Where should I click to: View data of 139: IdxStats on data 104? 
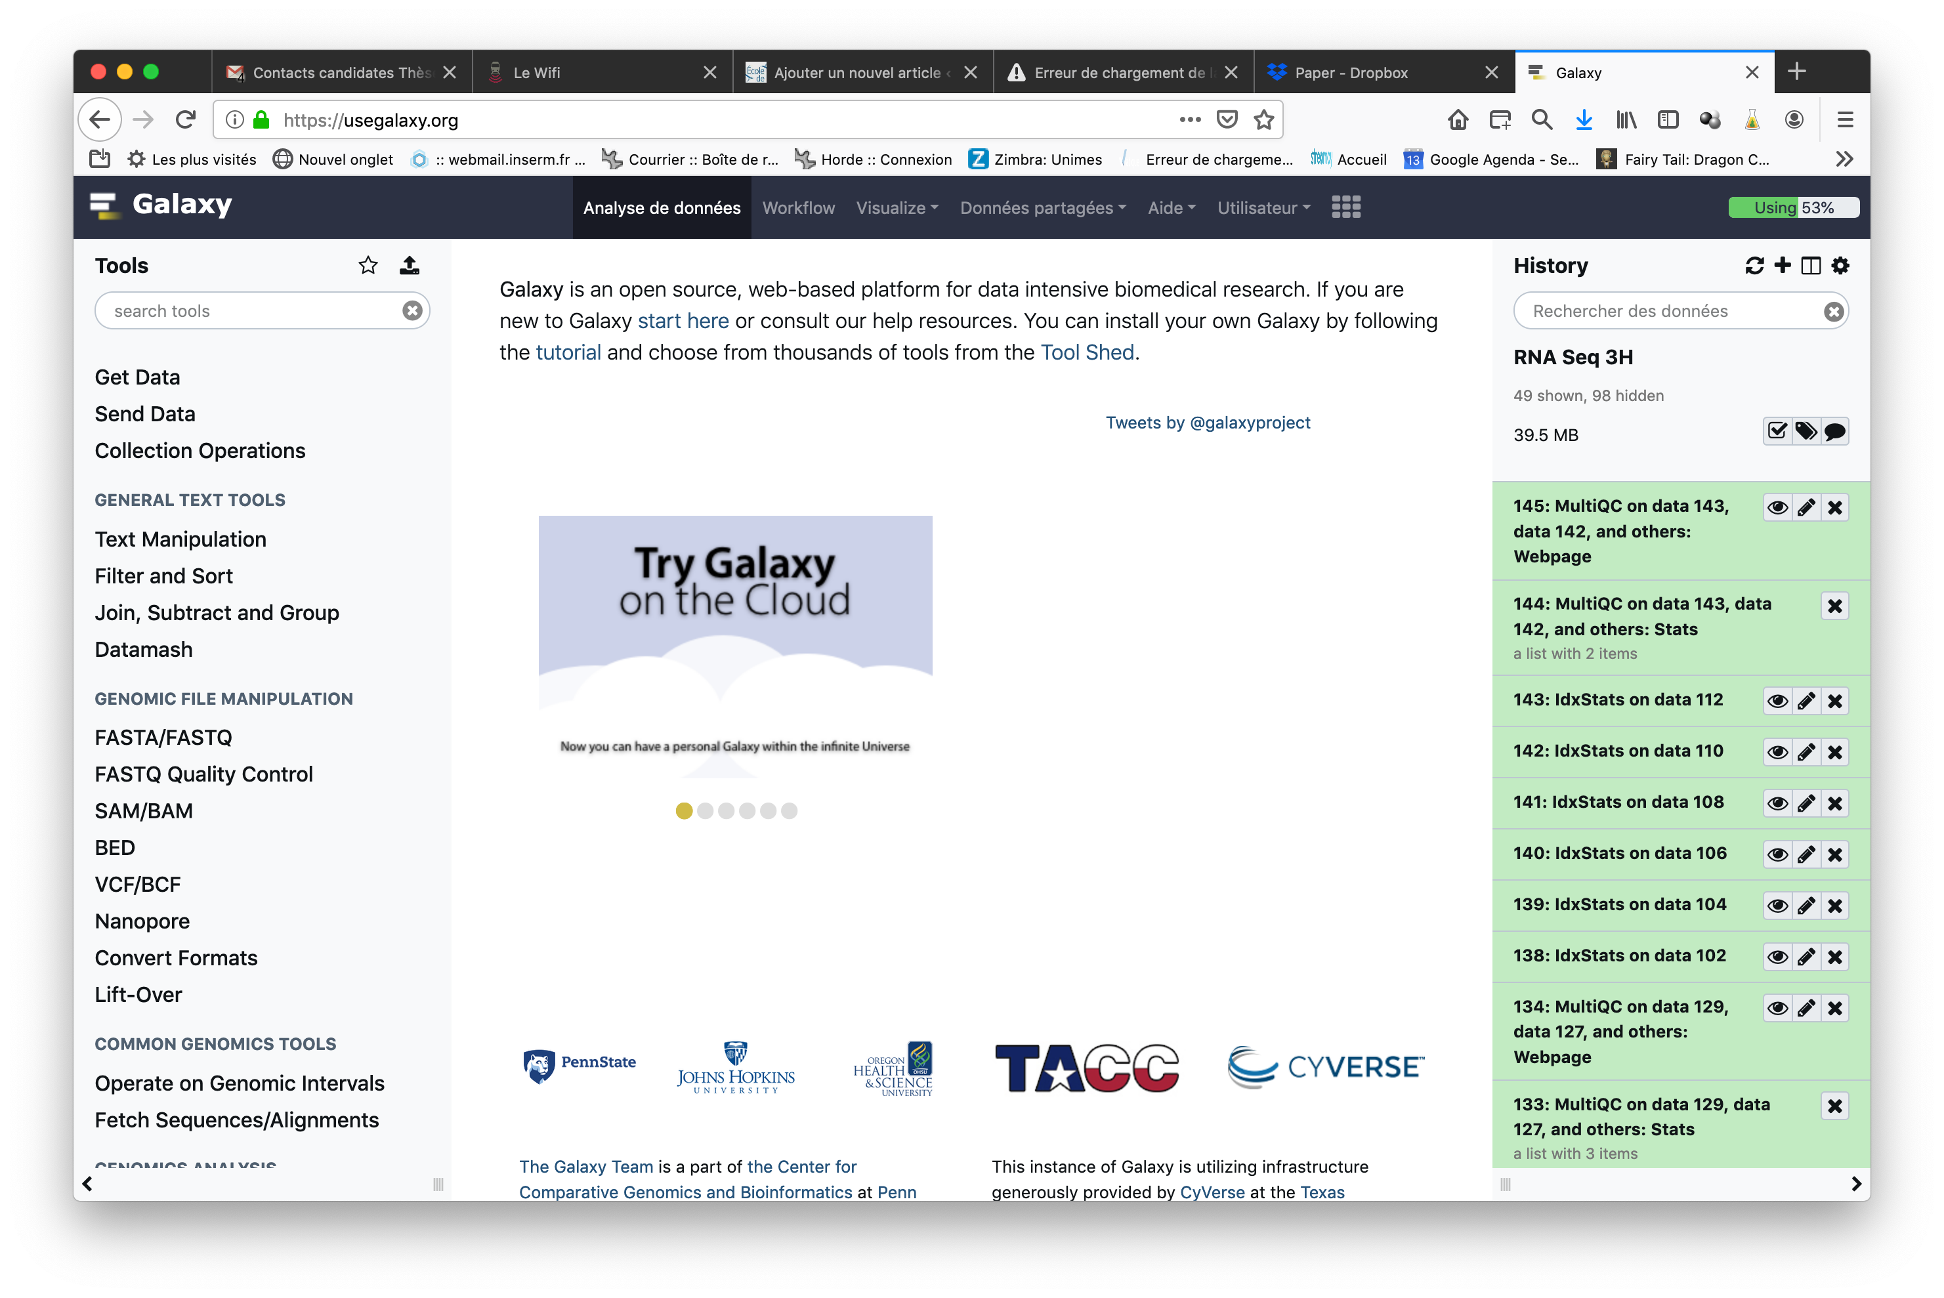click(x=1777, y=906)
